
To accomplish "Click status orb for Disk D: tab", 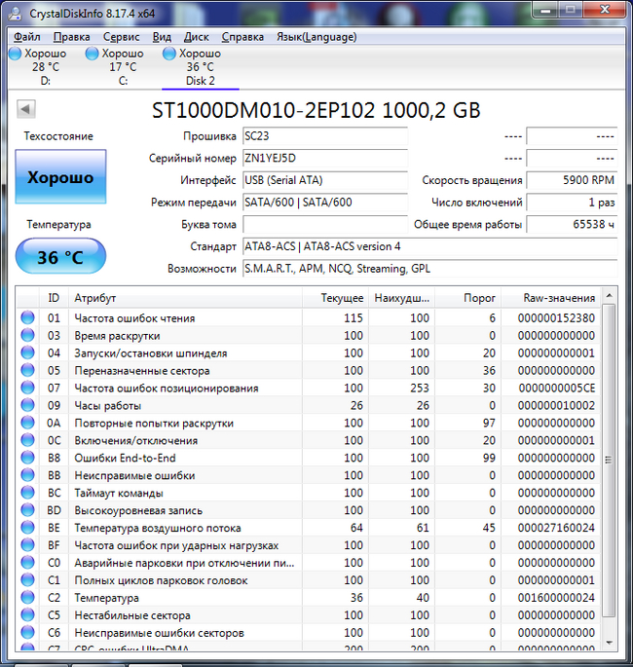I will coord(15,54).
